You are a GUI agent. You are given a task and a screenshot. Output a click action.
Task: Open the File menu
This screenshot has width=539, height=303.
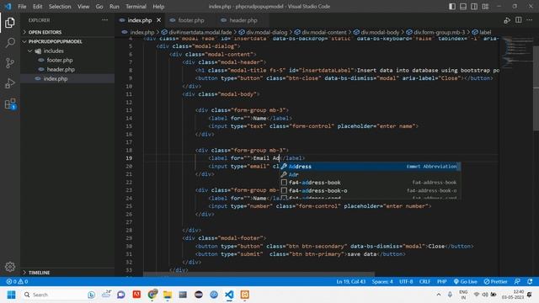pyautogui.click(x=22, y=7)
